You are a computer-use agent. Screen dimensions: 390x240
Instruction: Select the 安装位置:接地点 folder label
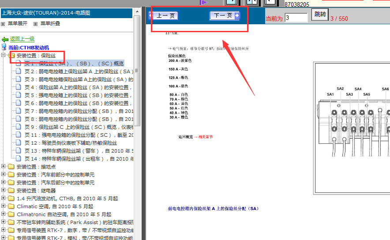click(x=36, y=167)
